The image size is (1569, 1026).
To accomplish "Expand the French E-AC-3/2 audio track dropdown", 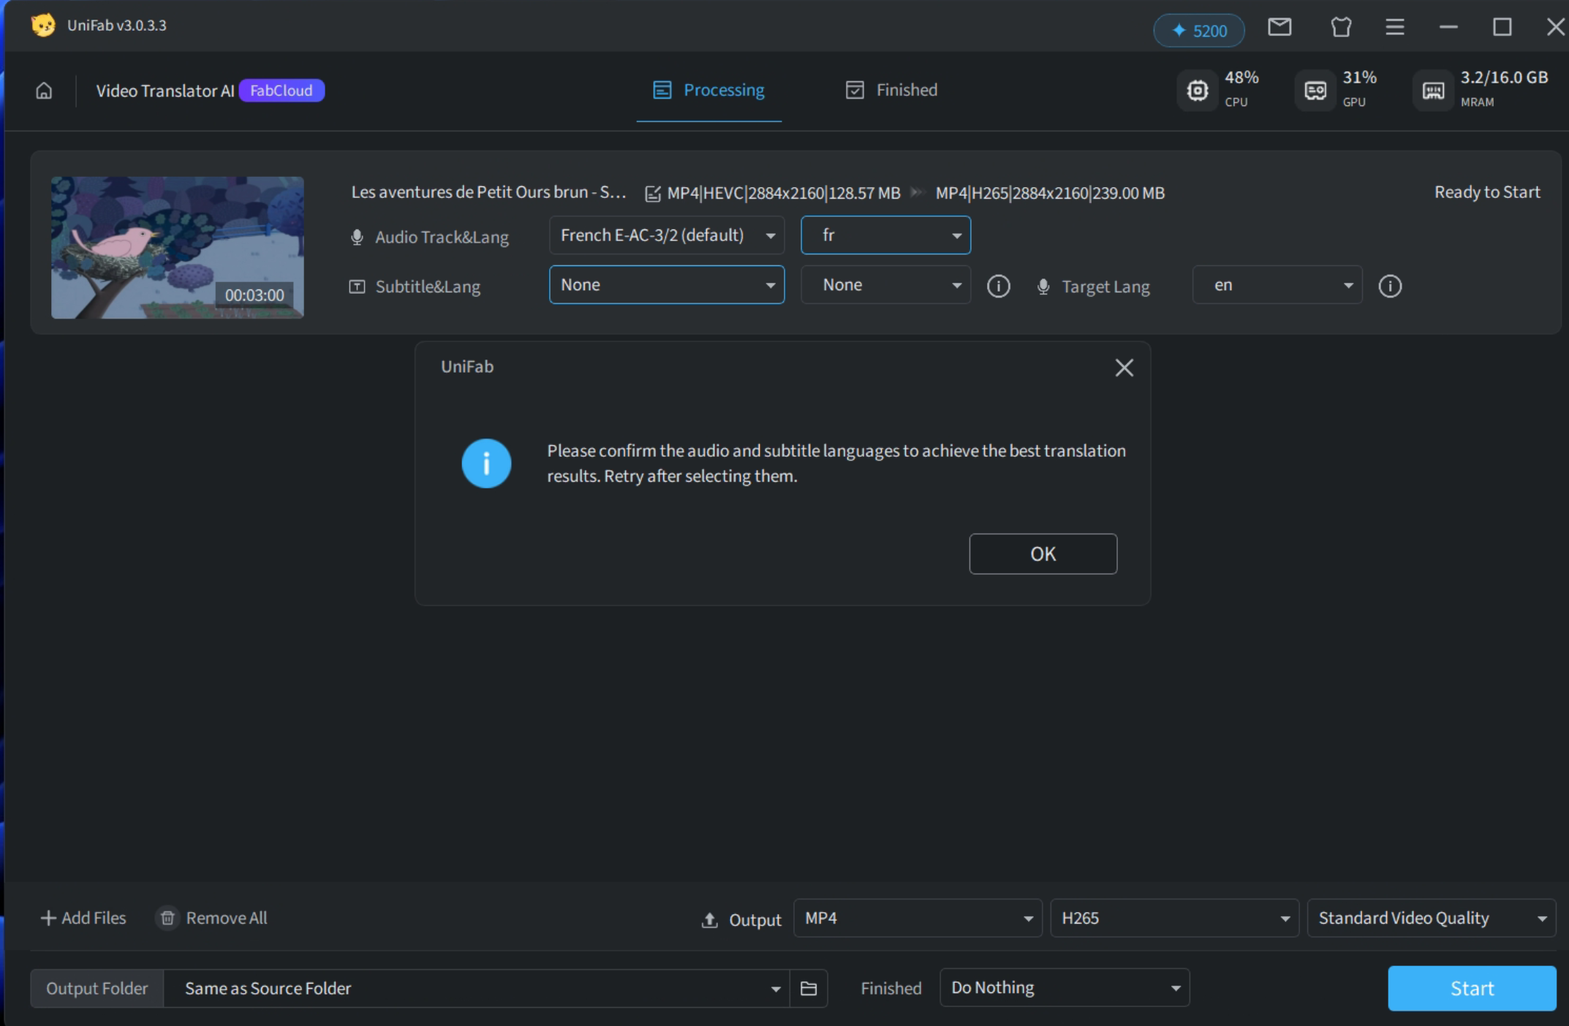I will pyautogui.click(x=666, y=235).
